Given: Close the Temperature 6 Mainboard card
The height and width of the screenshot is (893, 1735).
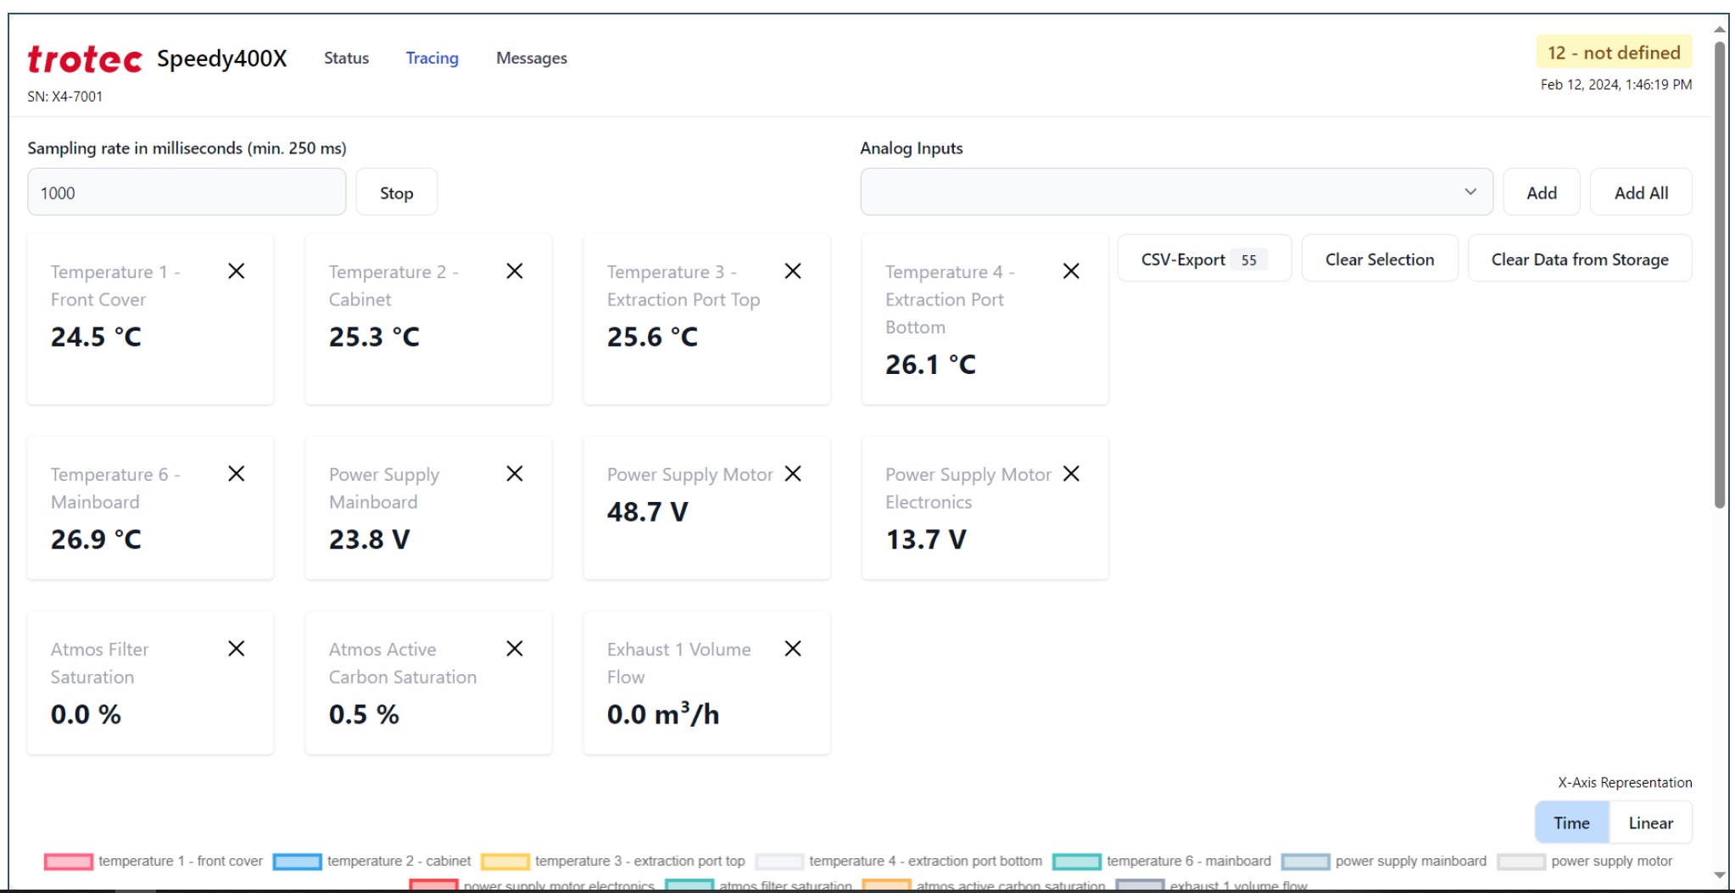Looking at the screenshot, I should pos(237,474).
